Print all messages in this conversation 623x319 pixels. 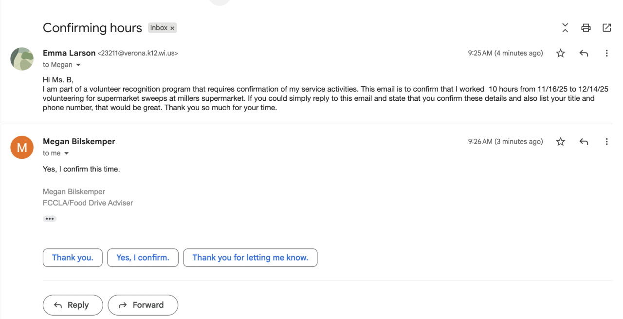pyautogui.click(x=586, y=28)
